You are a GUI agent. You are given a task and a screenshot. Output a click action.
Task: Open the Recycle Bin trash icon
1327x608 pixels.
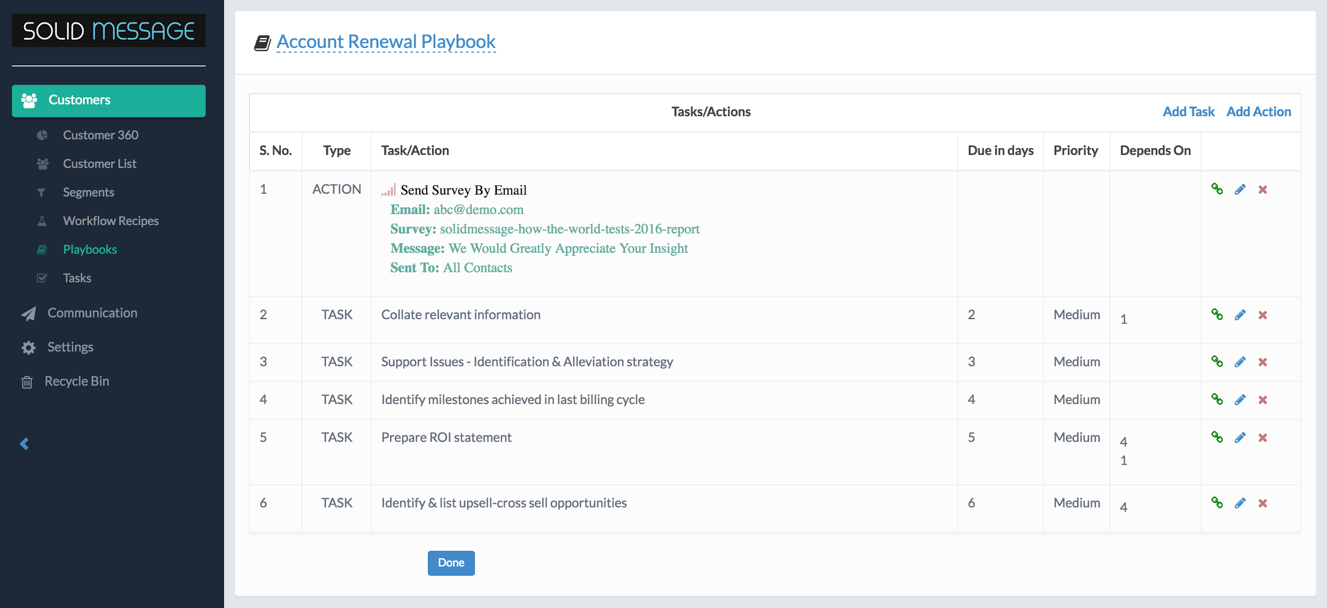tap(28, 381)
